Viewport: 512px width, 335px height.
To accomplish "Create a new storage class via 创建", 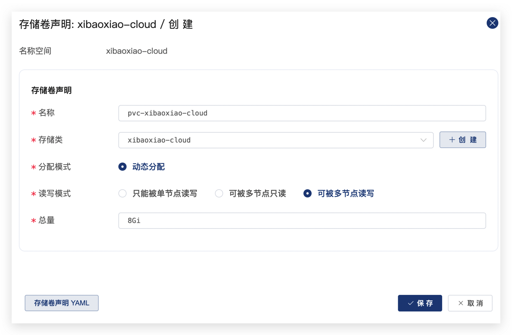I will pyautogui.click(x=462, y=140).
